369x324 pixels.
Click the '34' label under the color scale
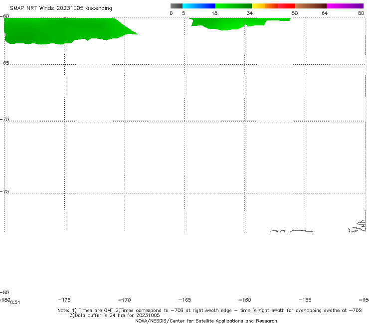tap(250, 13)
